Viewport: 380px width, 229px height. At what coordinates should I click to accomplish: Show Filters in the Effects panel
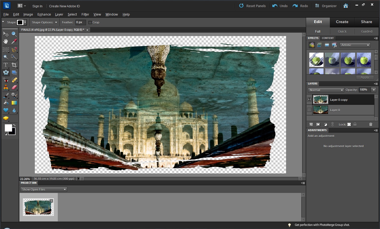tap(312, 45)
